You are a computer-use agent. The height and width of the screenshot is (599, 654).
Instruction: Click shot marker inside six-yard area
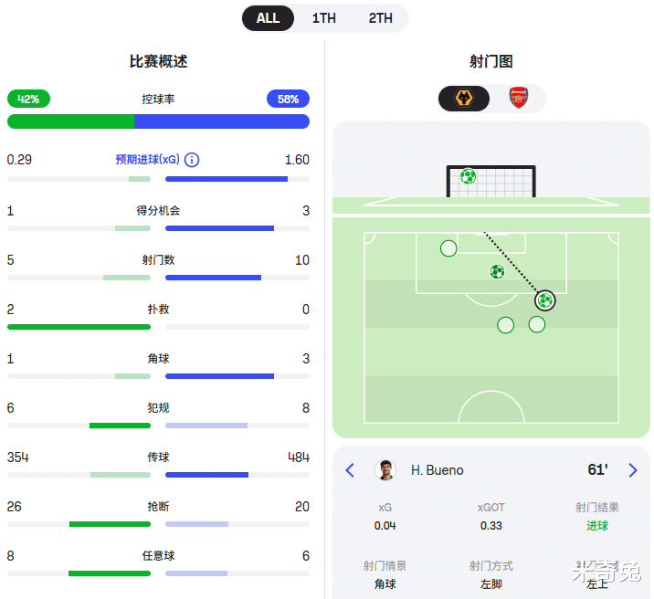[x=448, y=248]
